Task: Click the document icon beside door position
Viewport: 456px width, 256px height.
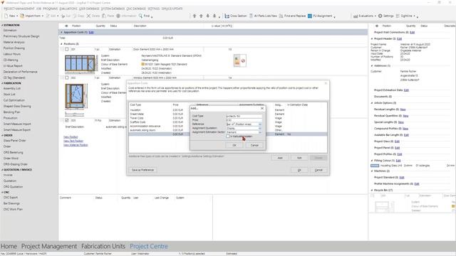Action: click(240, 60)
